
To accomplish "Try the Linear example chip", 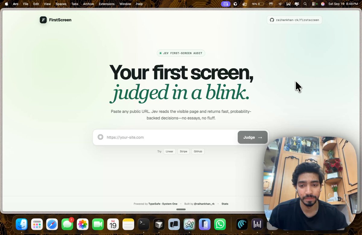I will 169,151.
